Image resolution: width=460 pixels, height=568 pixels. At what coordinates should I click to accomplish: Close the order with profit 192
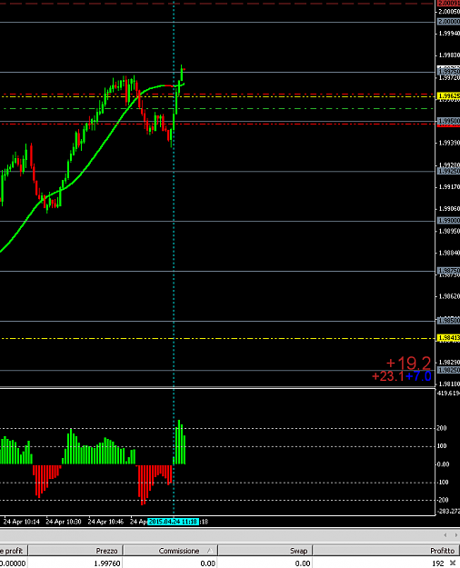pos(453,563)
